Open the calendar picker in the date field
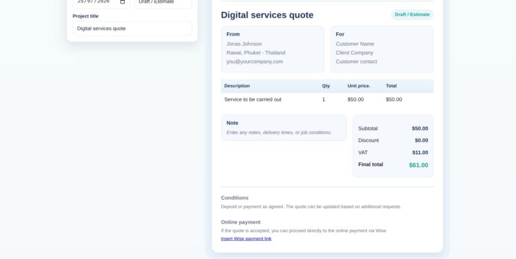 coord(122,1)
